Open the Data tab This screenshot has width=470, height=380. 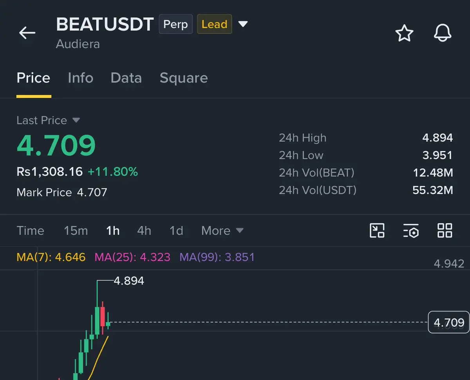click(x=126, y=78)
